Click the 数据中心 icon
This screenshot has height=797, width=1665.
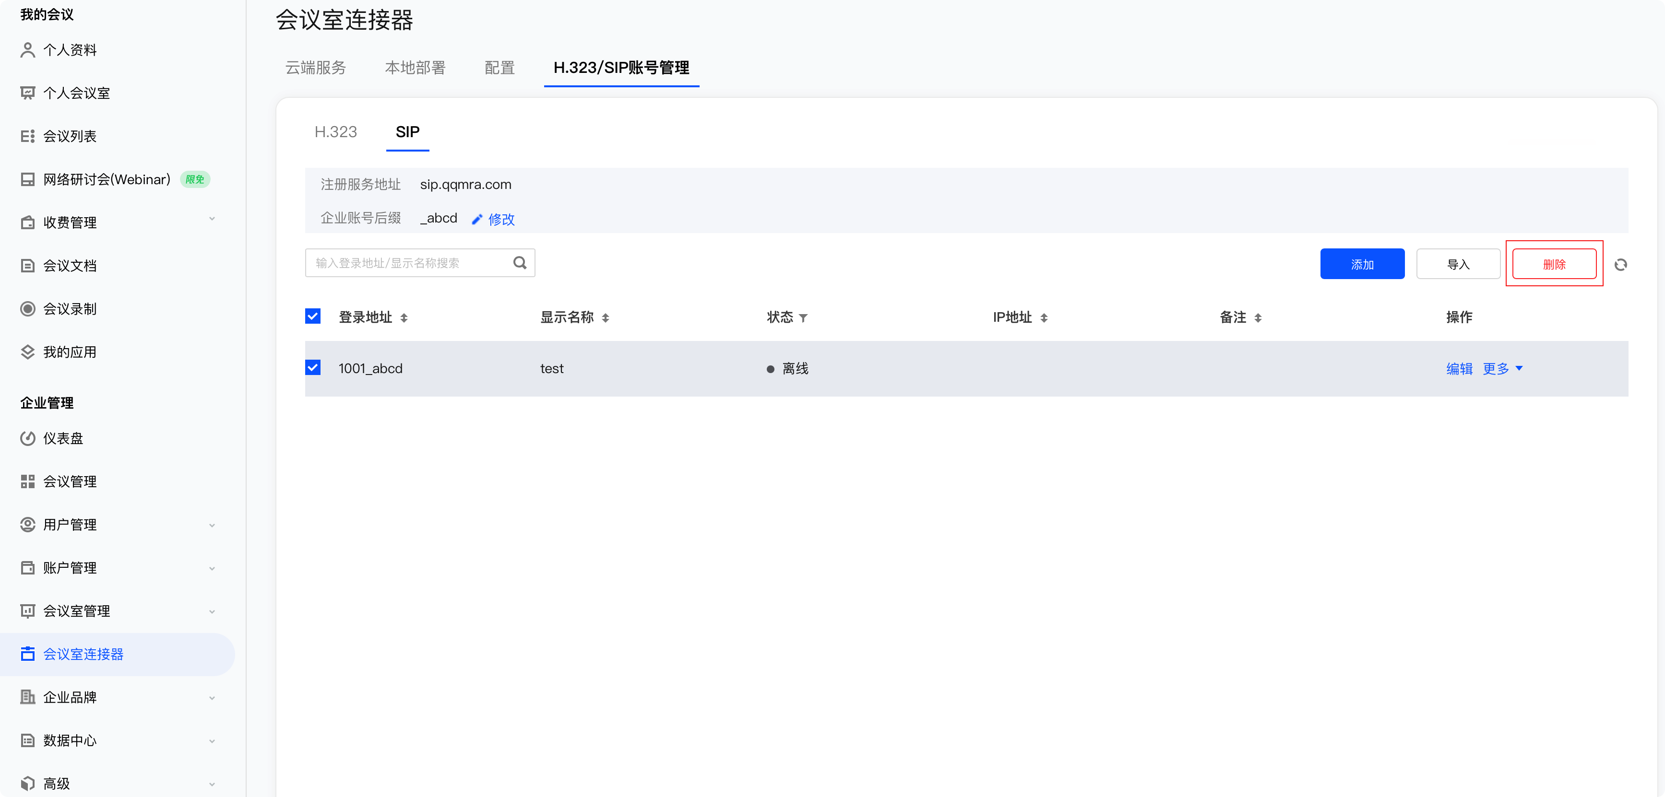(27, 741)
